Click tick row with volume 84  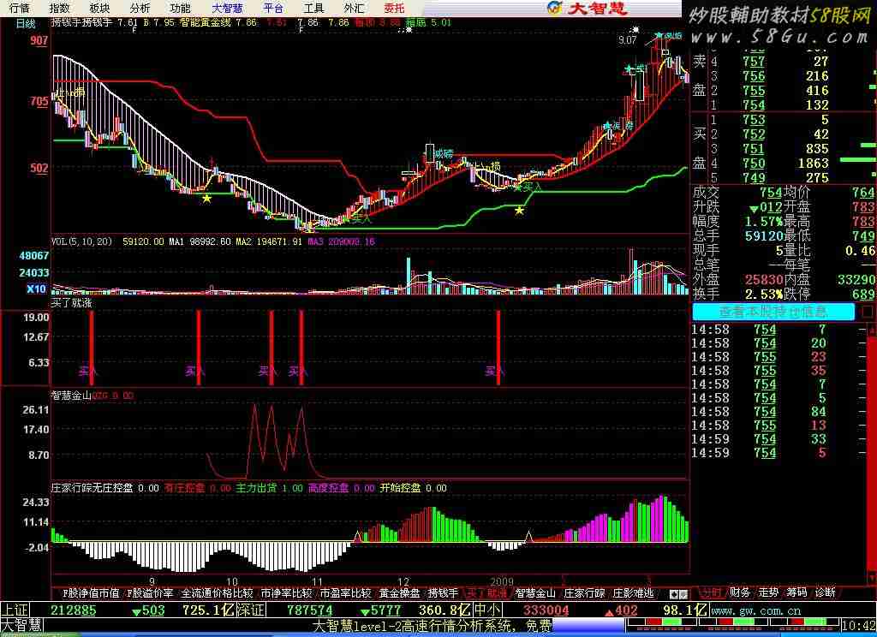[778, 412]
